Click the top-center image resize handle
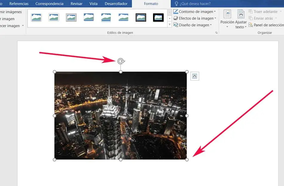 pyautogui.click(x=121, y=72)
